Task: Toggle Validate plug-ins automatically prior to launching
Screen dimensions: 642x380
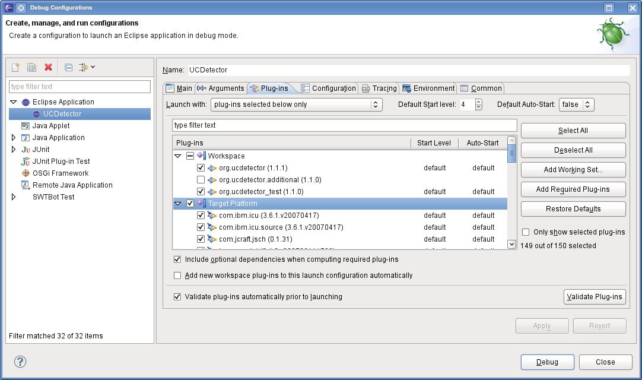Action: click(177, 297)
